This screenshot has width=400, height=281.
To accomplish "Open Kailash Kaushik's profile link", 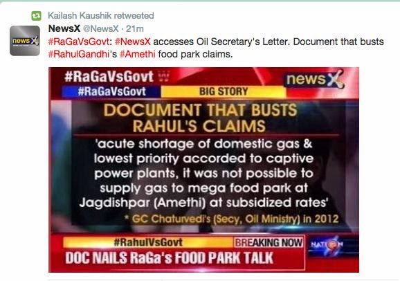I will (80, 15).
